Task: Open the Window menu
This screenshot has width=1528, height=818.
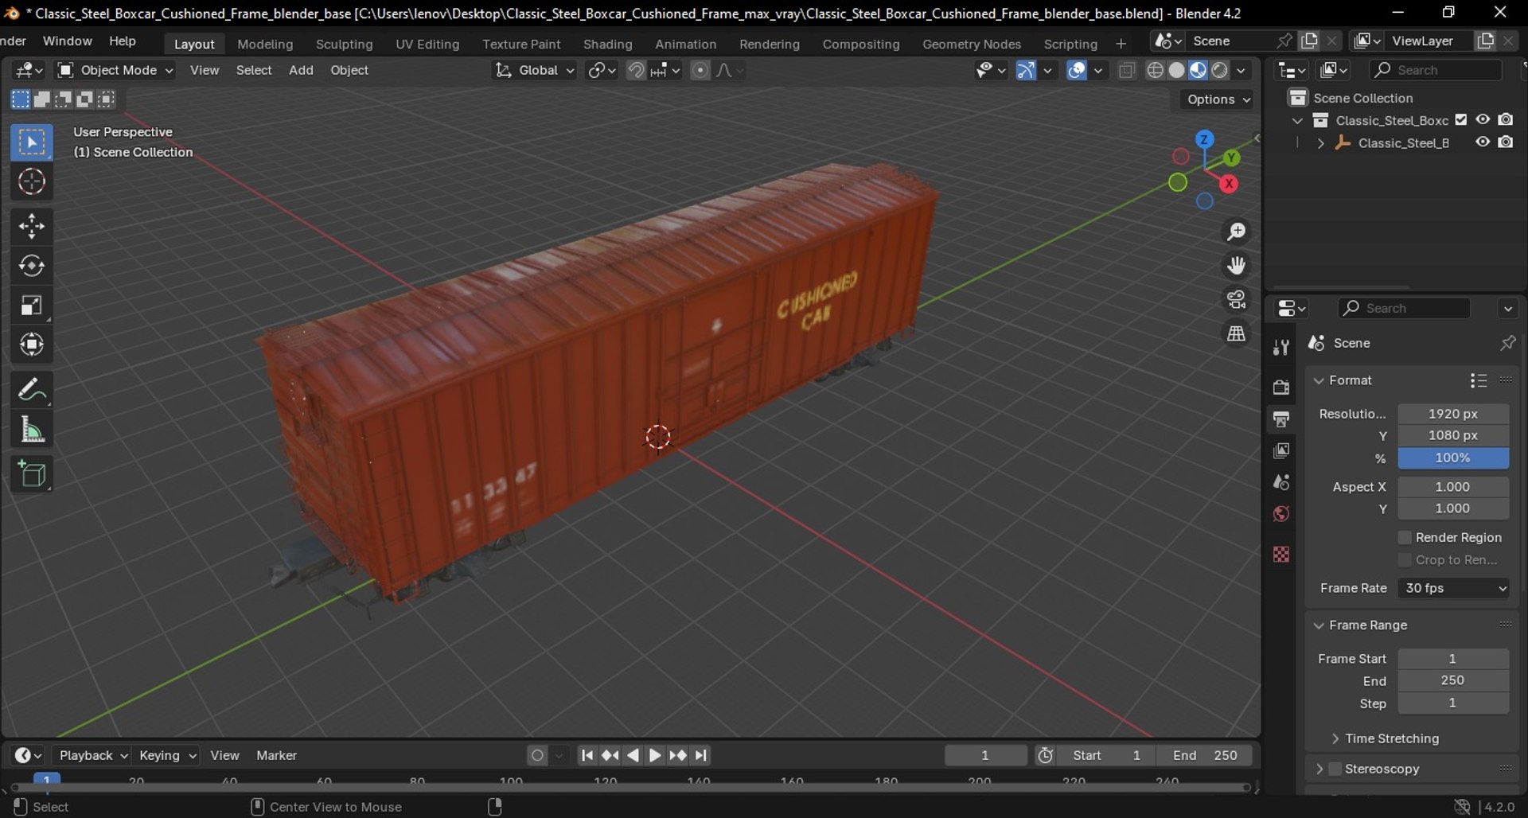Action: [x=67, y=41]
